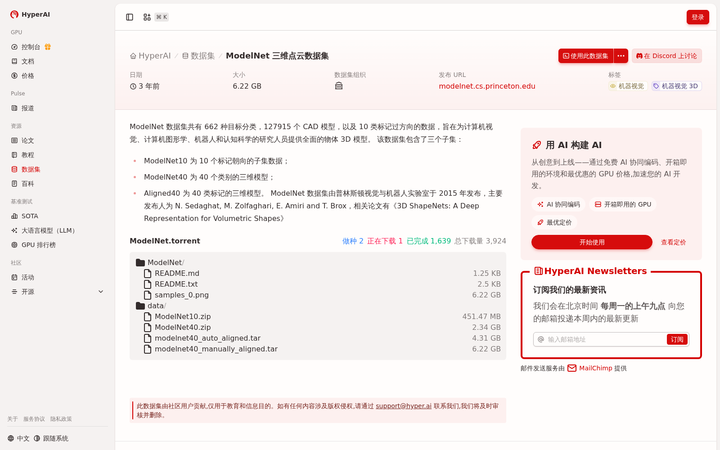Open 报道 under Pulse

pyautogui.click(x=28, y=108)
